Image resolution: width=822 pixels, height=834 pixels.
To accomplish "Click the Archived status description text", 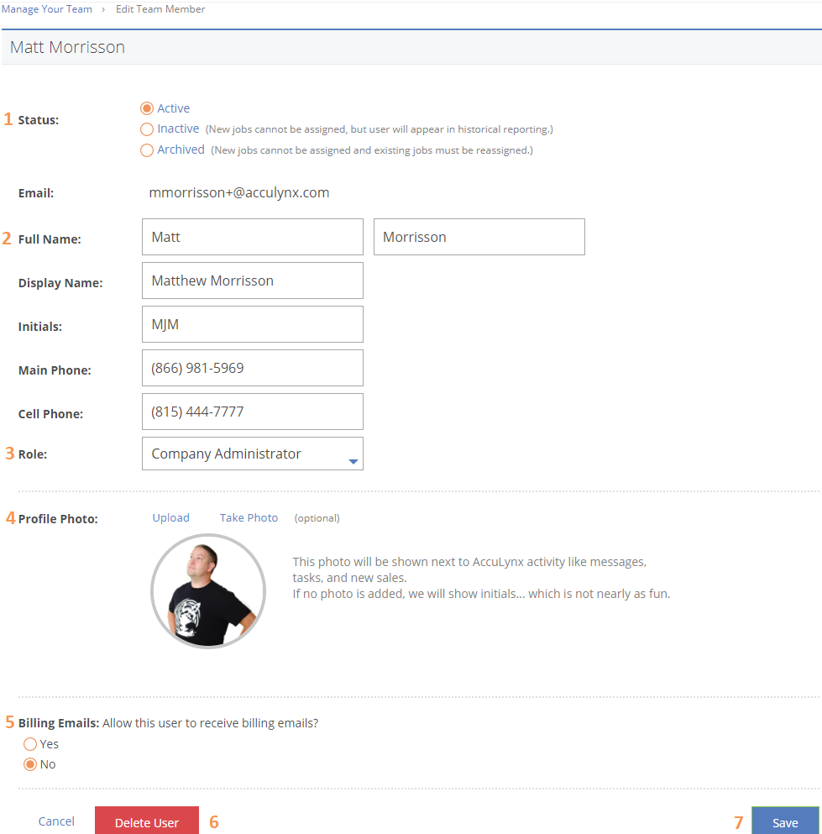I will [372, 150].
